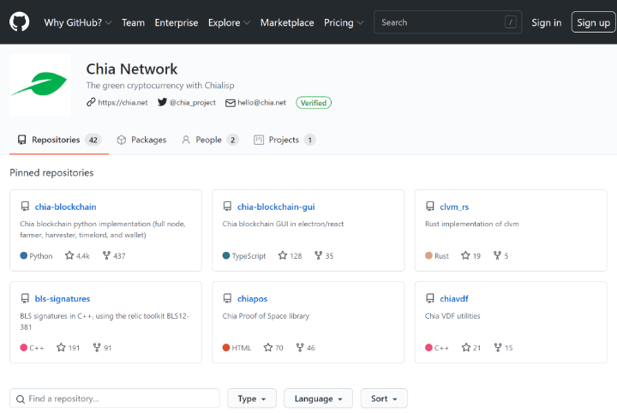Expand the Why GitHub? menu
The height and width of the screenshot is (413, 617).
tap(78, 22)
